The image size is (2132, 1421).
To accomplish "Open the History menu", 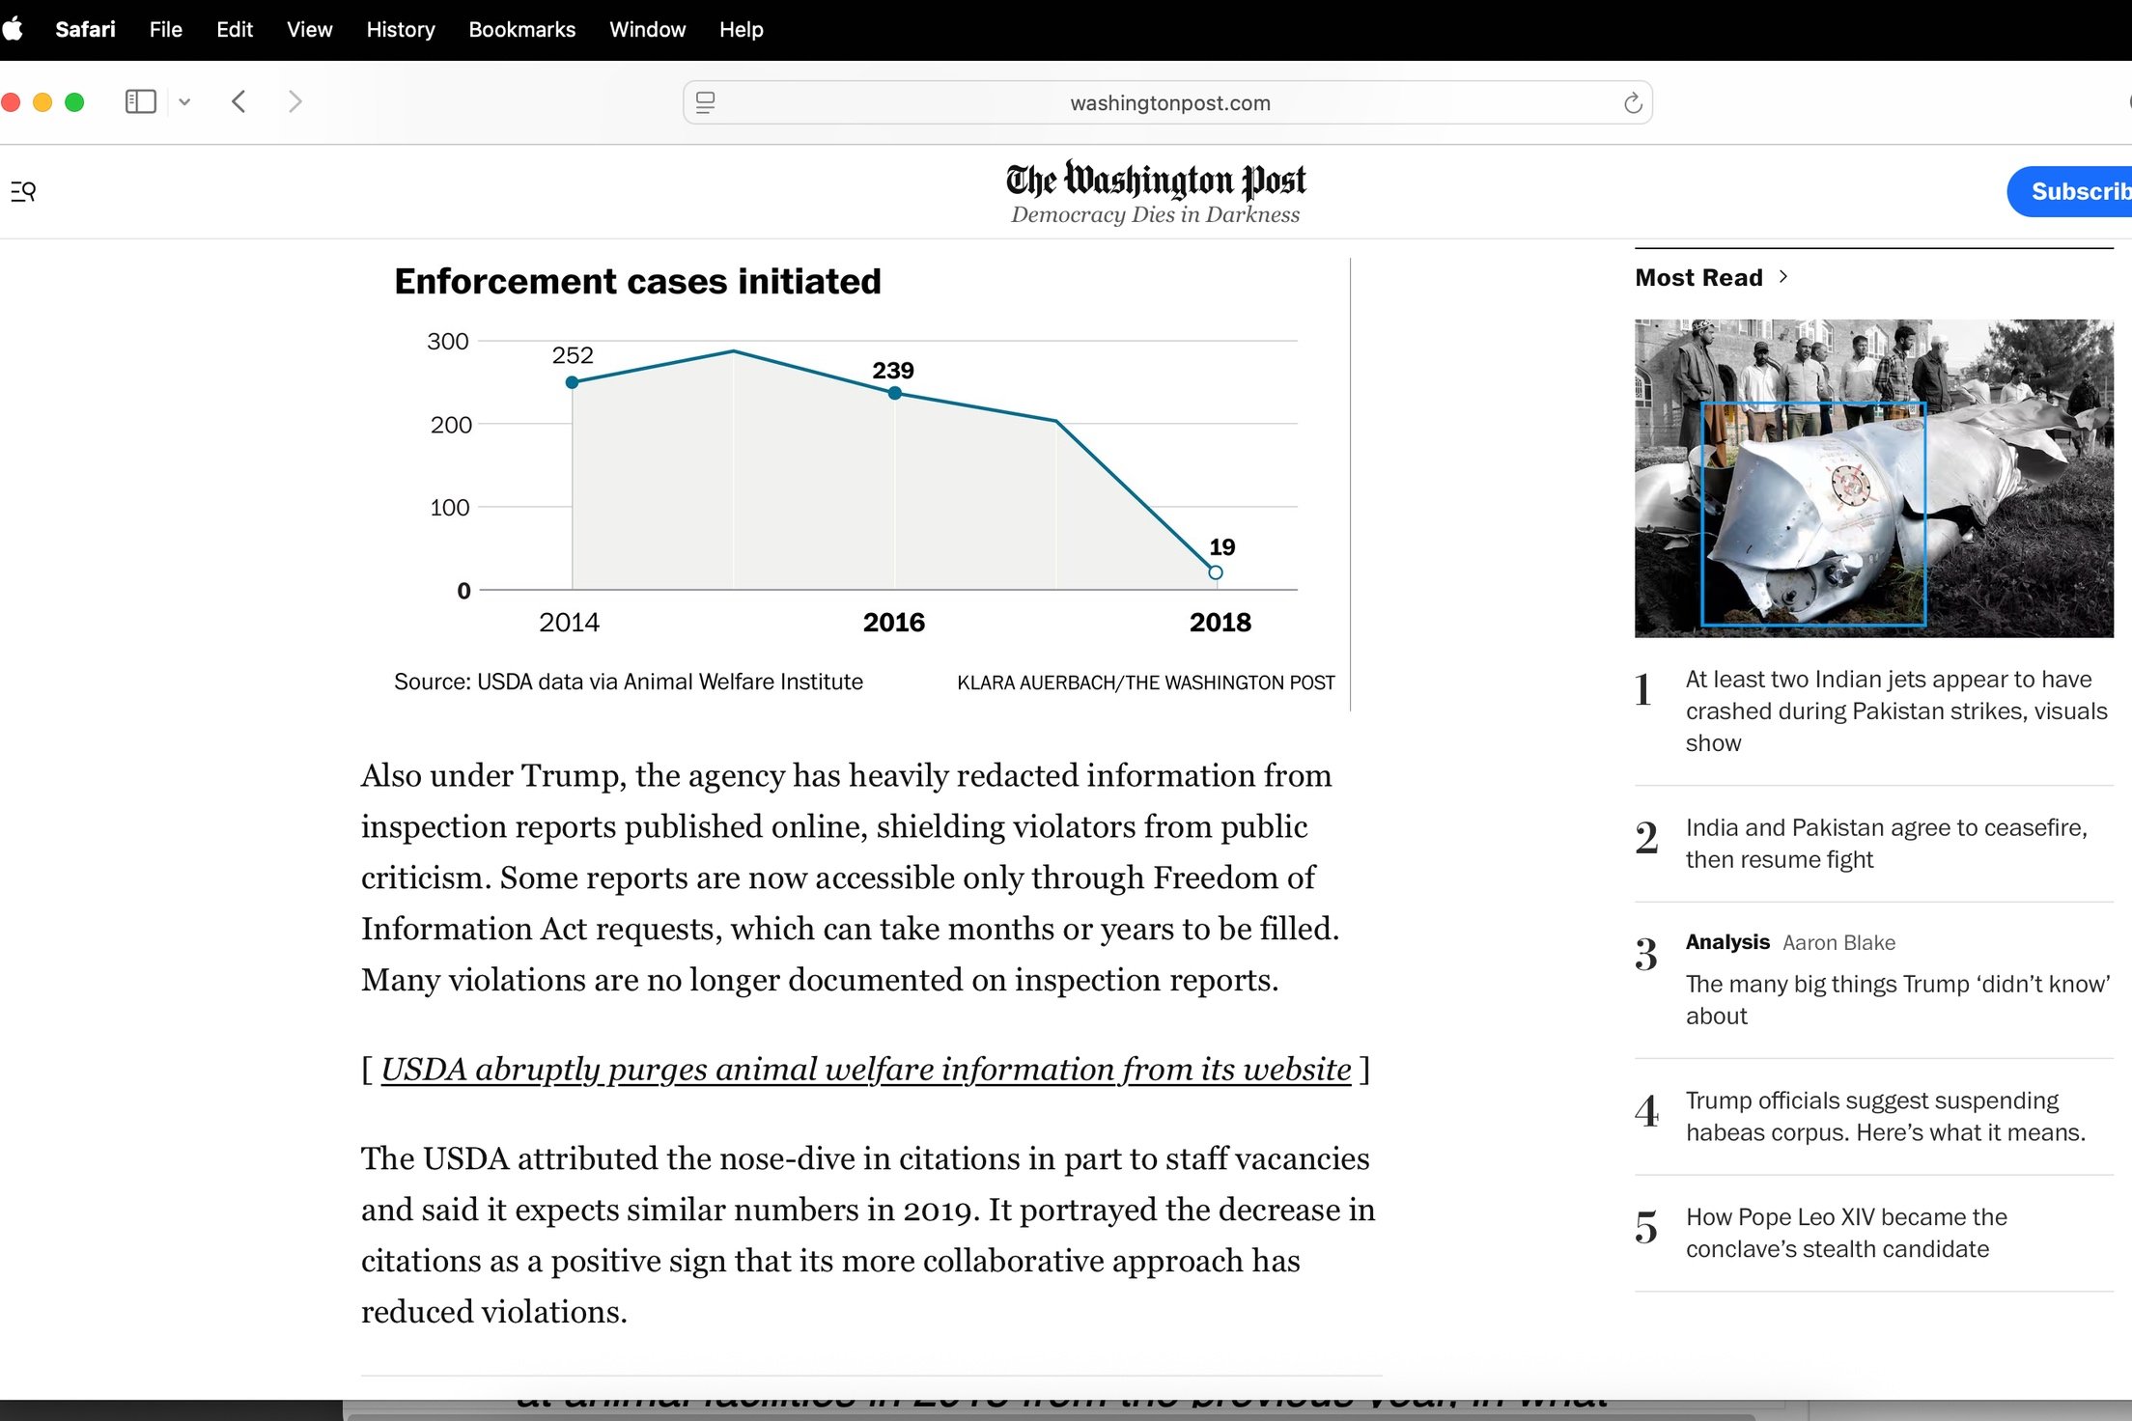I will pyautogui.click(x=401, y=29).
